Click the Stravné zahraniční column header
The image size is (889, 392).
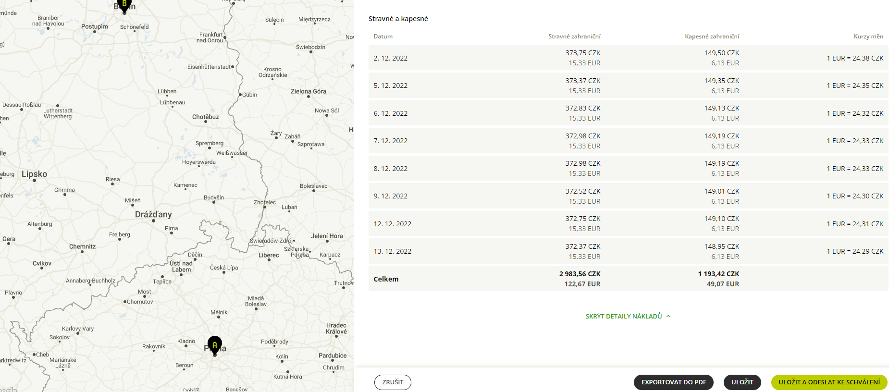pos(574,37)
